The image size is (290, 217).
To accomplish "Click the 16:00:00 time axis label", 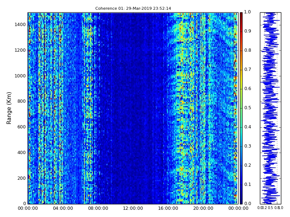I will tap(168, 209).
